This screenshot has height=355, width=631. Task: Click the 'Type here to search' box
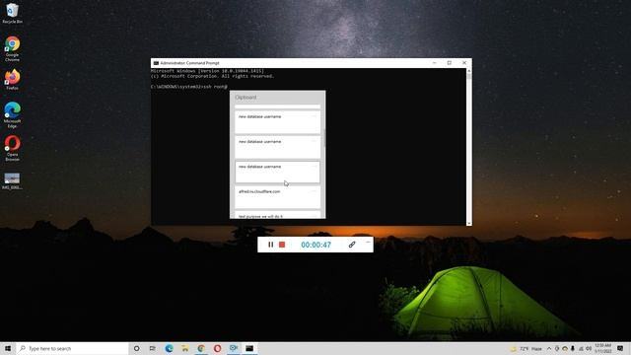[72, 348]
